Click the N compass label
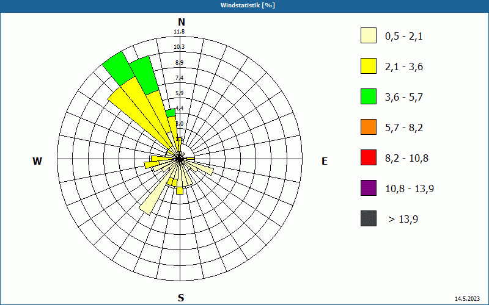This screenshot has width=489, height=305. click(181, 22)
